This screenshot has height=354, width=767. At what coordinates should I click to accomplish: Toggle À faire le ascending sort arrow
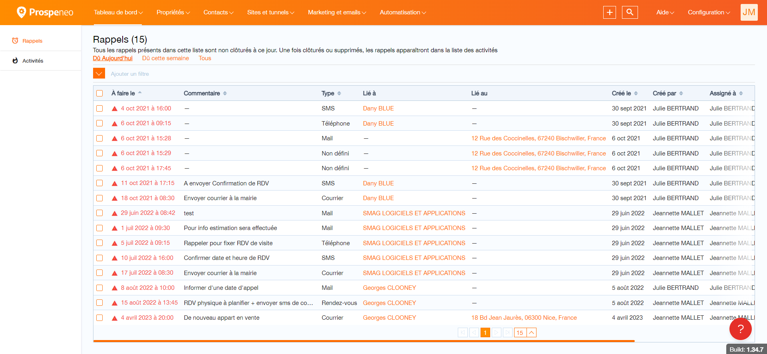pyautogui.click(x=140, y=92)
